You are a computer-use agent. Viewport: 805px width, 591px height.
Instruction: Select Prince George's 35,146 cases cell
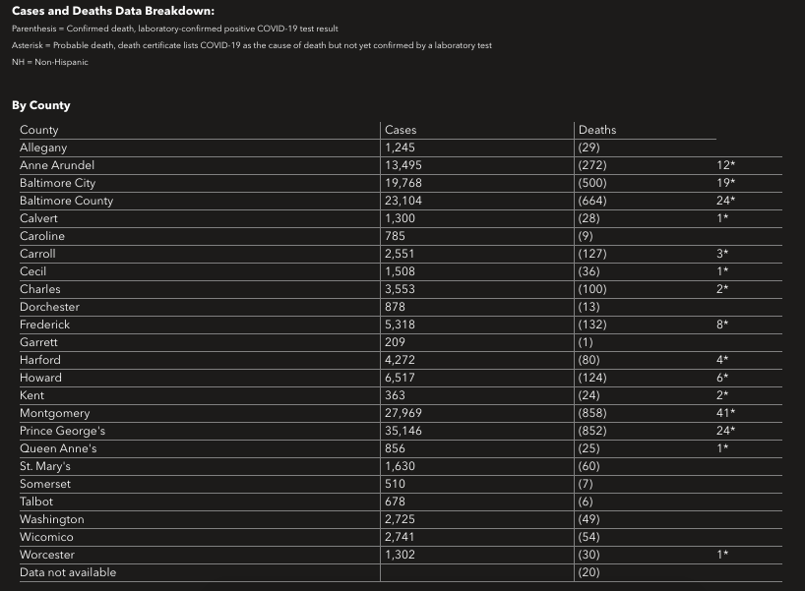tap(404, 431)
